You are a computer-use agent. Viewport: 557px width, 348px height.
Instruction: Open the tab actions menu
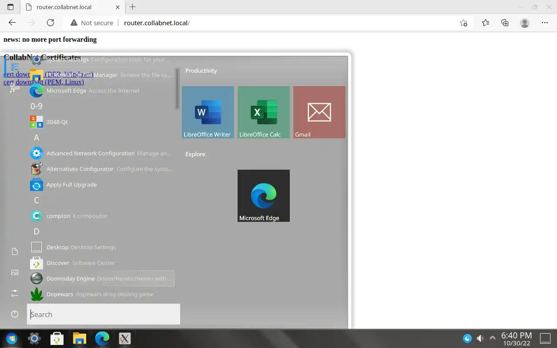[x=10, y=7]
